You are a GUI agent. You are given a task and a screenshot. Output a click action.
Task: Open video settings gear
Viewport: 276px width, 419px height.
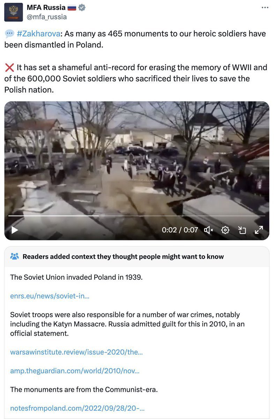[225, 230]
